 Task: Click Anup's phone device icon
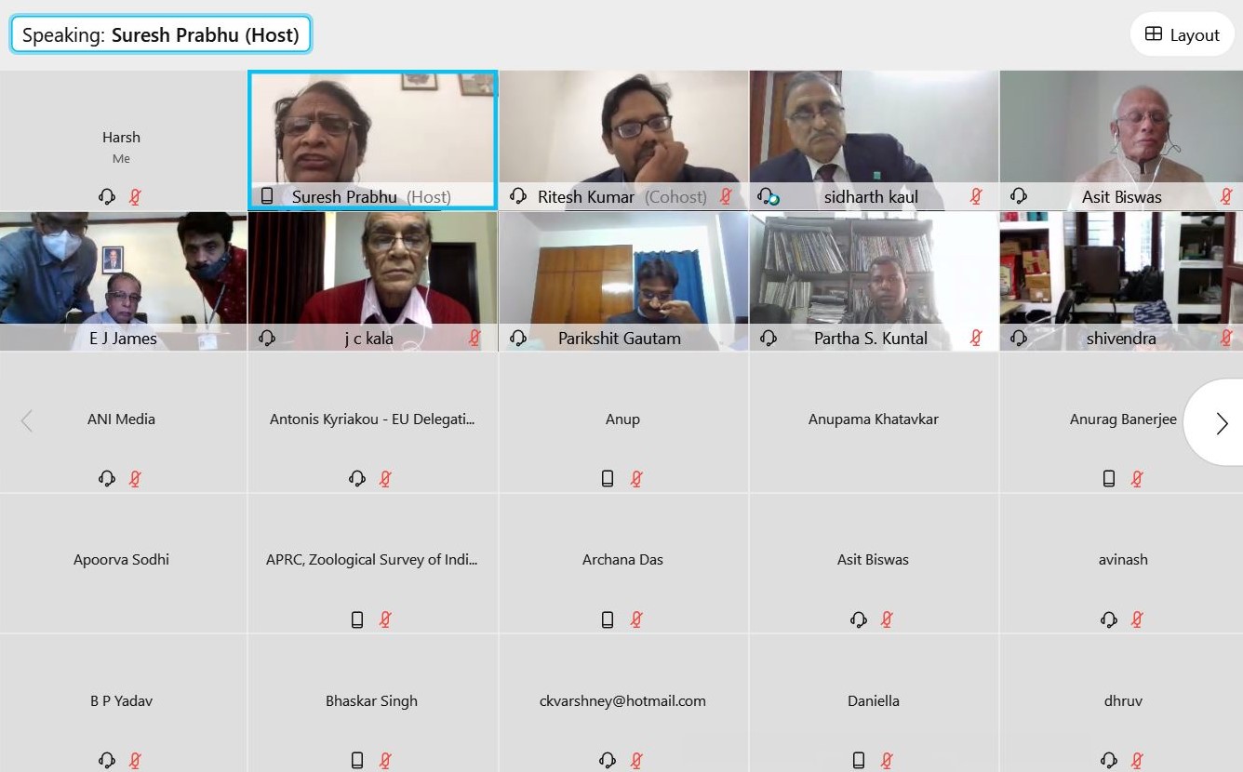tap(608, 478)
